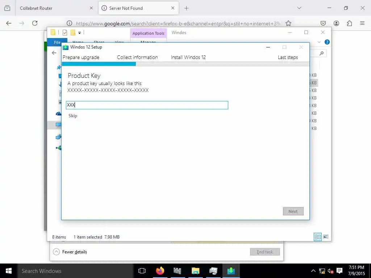
Task: Click the Explorer back arrow
Action: [54, 53]
